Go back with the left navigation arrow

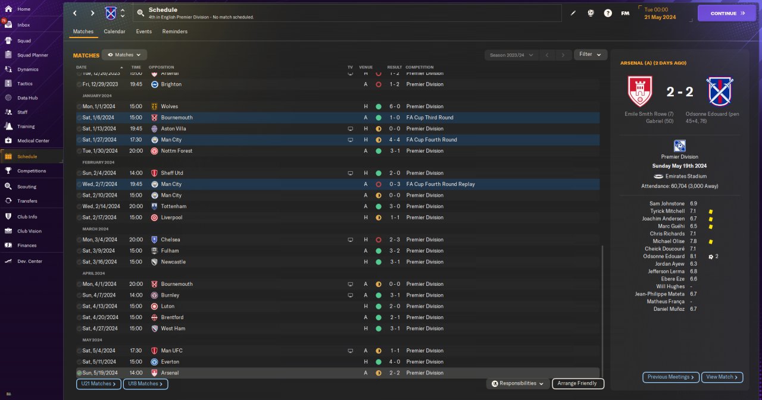coord(75,13)
